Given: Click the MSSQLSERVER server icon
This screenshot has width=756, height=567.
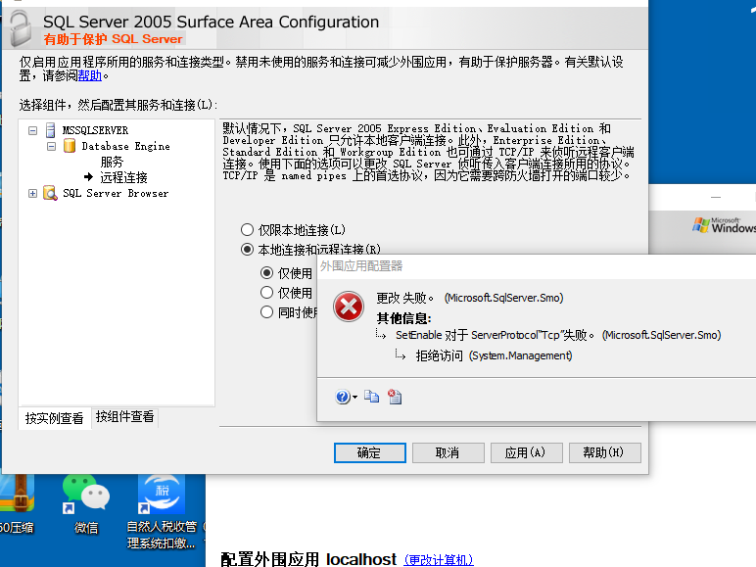Looking at the screenshot, I should [50, 130].
